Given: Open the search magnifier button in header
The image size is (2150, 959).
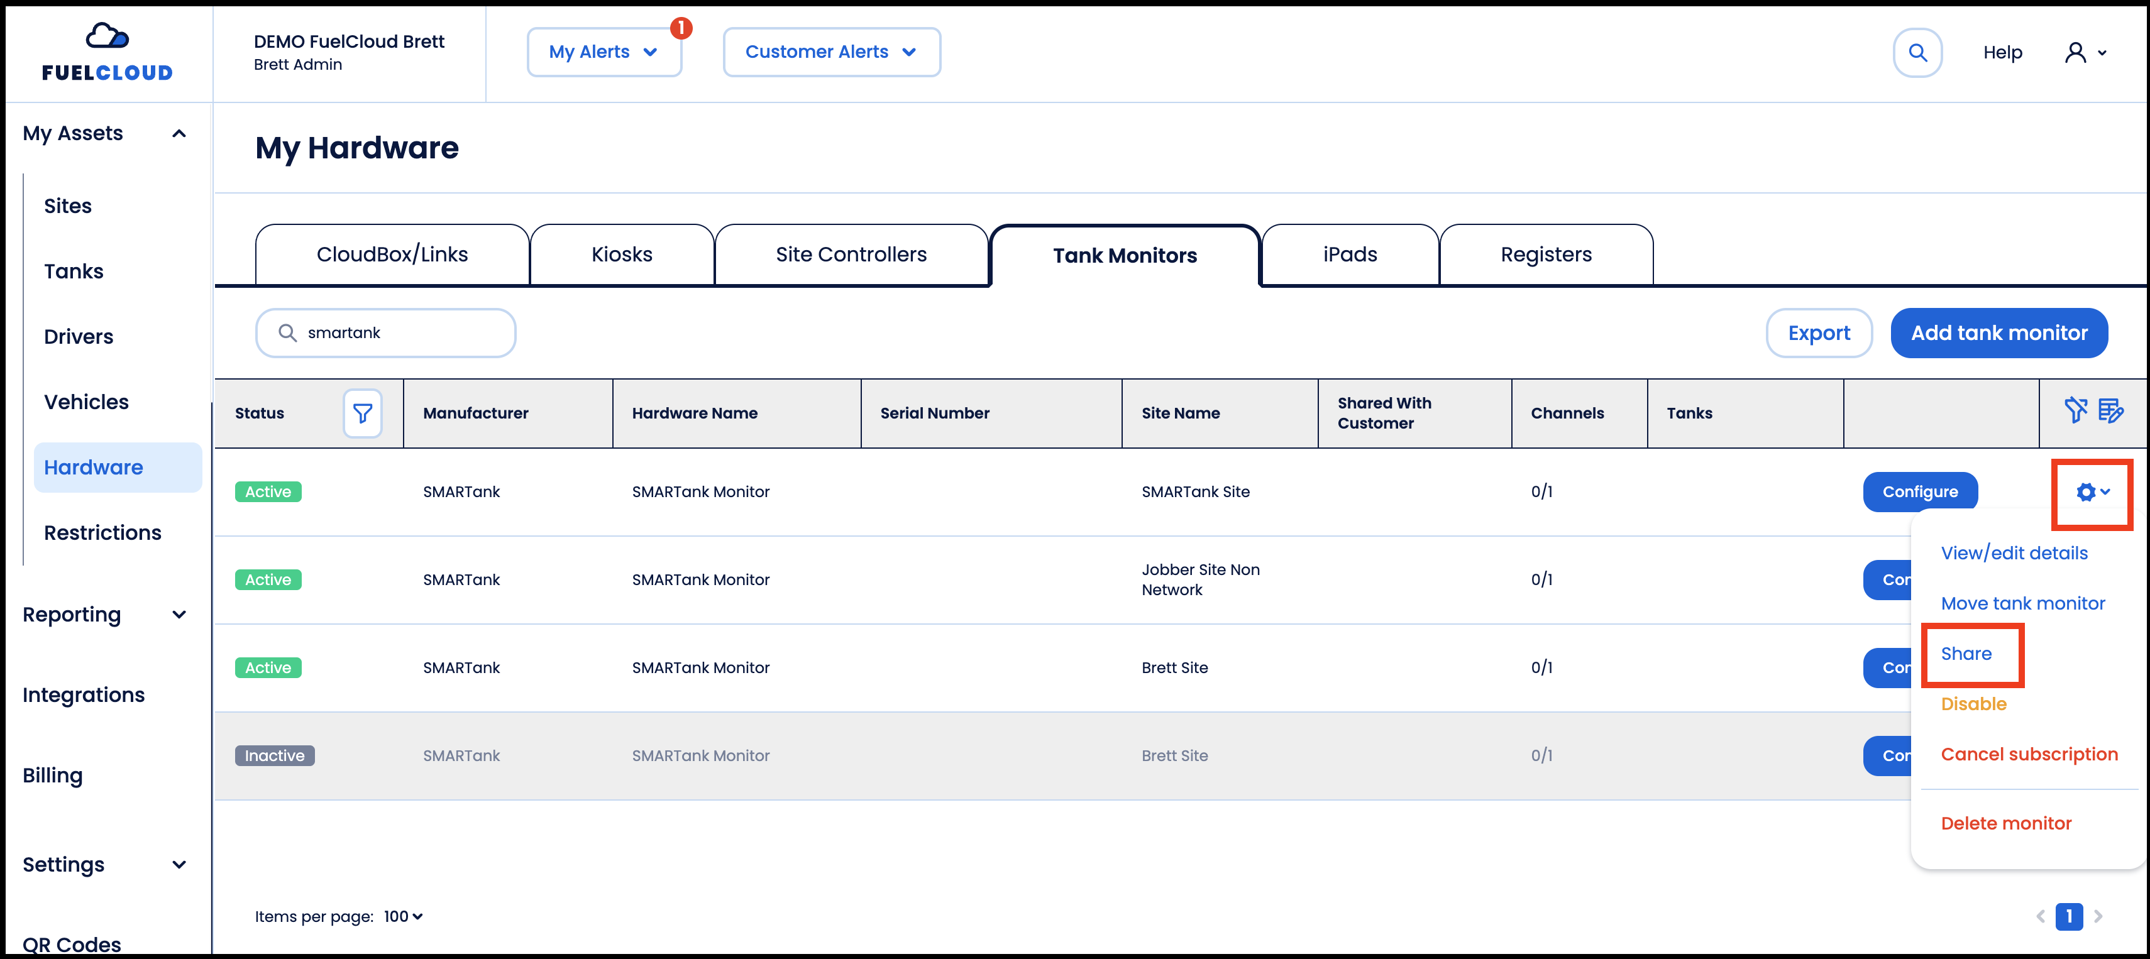Looking at the screenshot, I should tap(1917, 53).
